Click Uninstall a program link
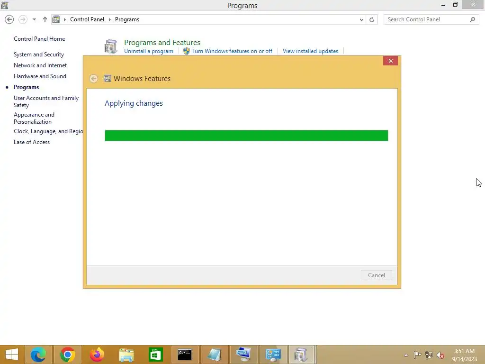This screenshot has width=485, height=364. click(x=149, y=51)
